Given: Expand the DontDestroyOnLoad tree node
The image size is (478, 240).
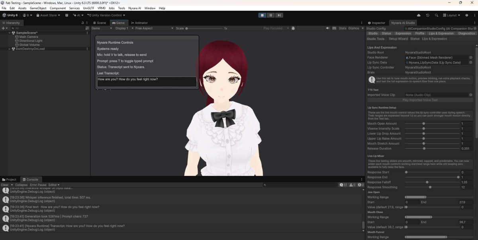Looking at the screenshot, I should pos(10,49).
